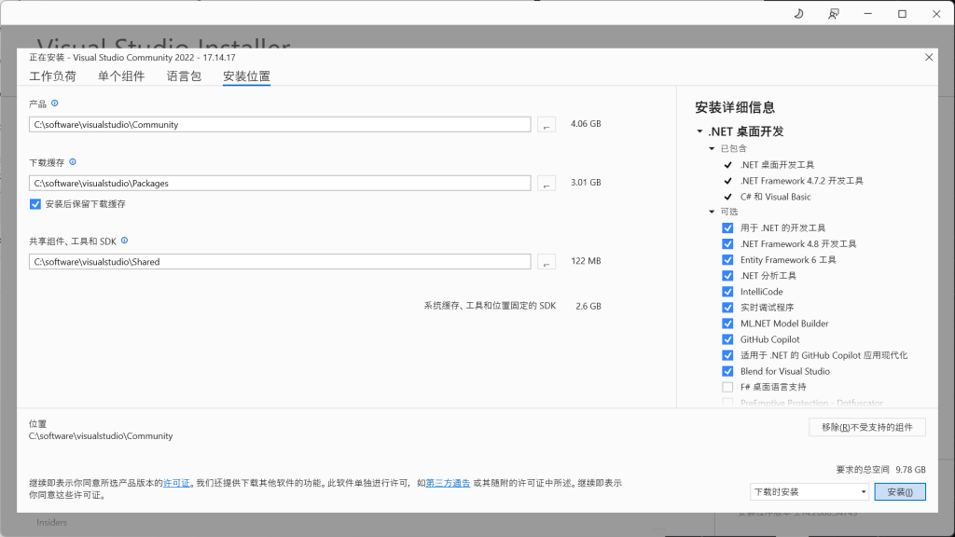
Task: Click the 产品 install path text field
Action: tap(280, 124)
